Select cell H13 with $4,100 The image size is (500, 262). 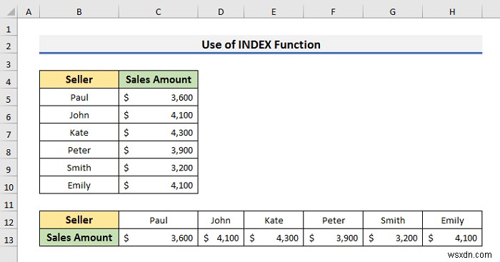(x=452, y=238)
